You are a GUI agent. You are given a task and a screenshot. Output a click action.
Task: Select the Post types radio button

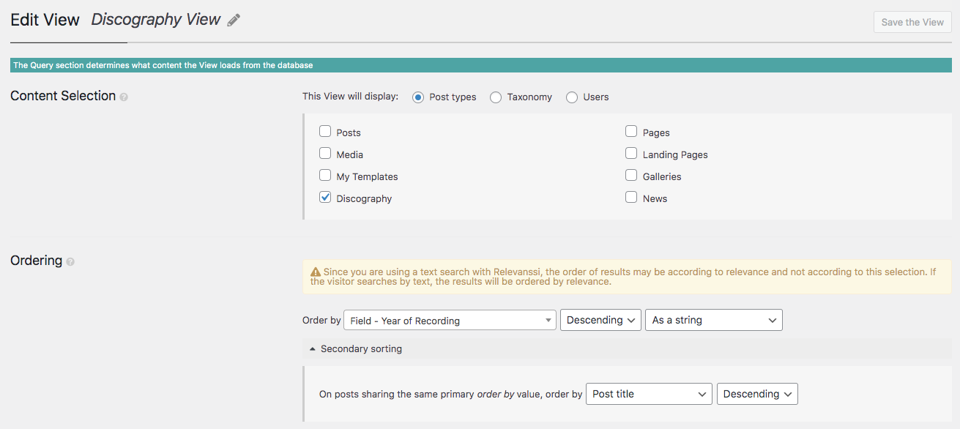coord(418,97)
